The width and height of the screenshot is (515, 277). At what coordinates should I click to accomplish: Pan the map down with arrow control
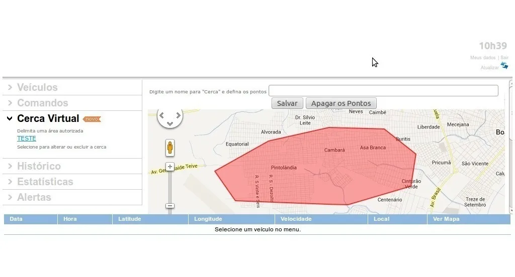tap(170, 123)
